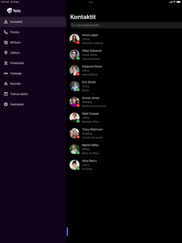
Task: Select the Vastaaja voicemail icon
Action: coord(6,73)
